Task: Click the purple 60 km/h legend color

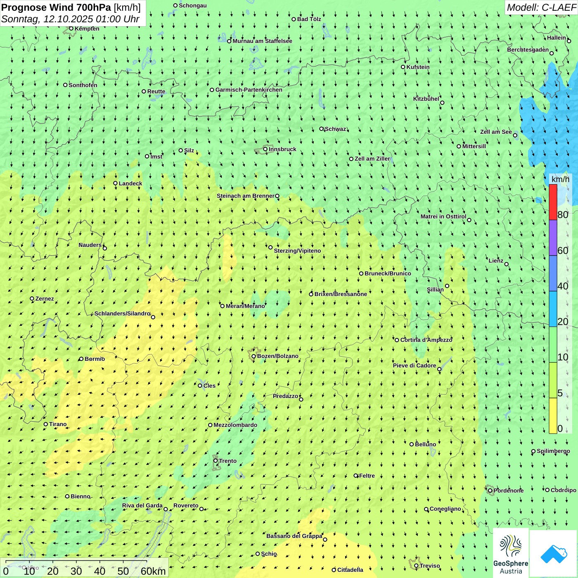Action: click(x=553, y=238)
